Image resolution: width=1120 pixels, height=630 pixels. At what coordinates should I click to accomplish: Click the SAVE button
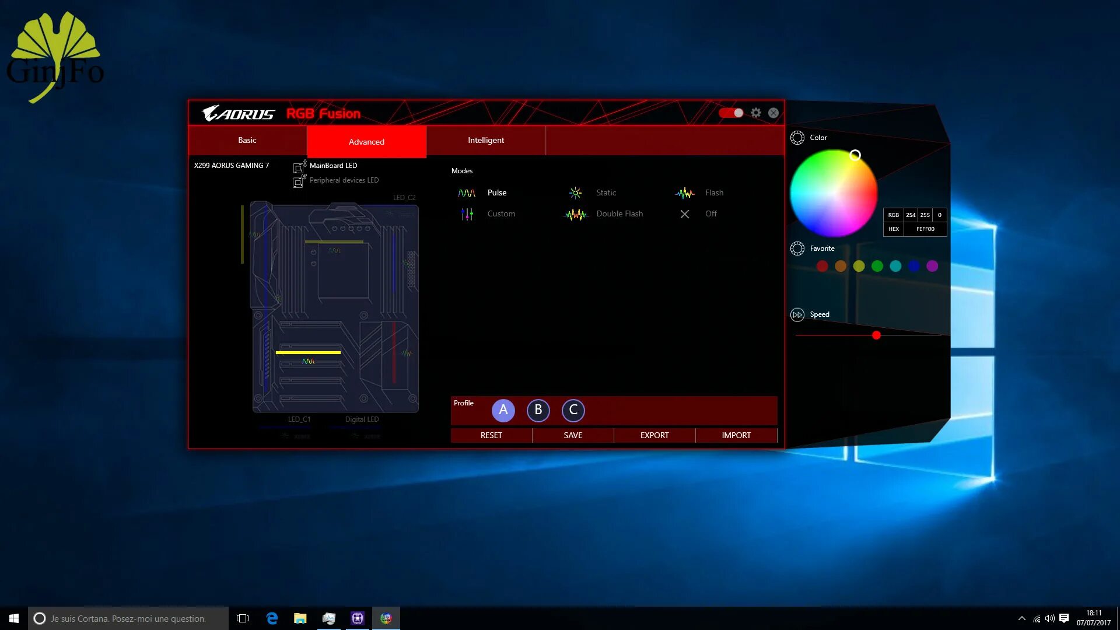pyautogui.click(x=573, y=435)
